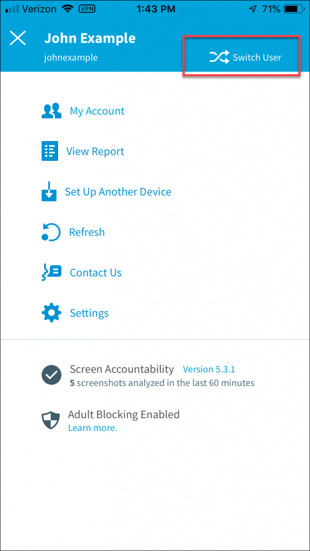This screenshot has height=551, width=310.
Task: Tap the View Report document icon
Action: (50, 151)
